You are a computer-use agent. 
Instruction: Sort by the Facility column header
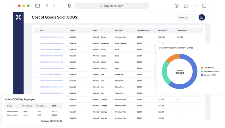[x=72, y=30]
